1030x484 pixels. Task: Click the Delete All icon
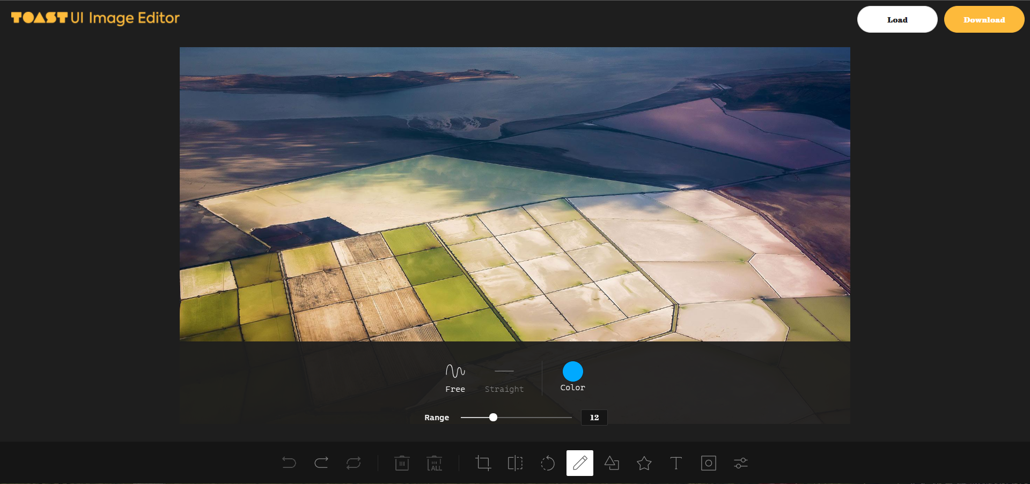[x=435, y=463]
